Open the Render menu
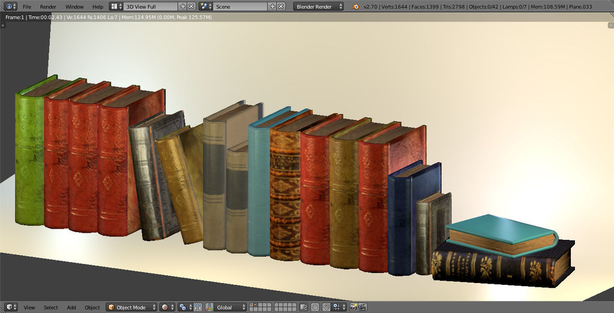This screenshot has height=313, width=614. click(48, 7)
